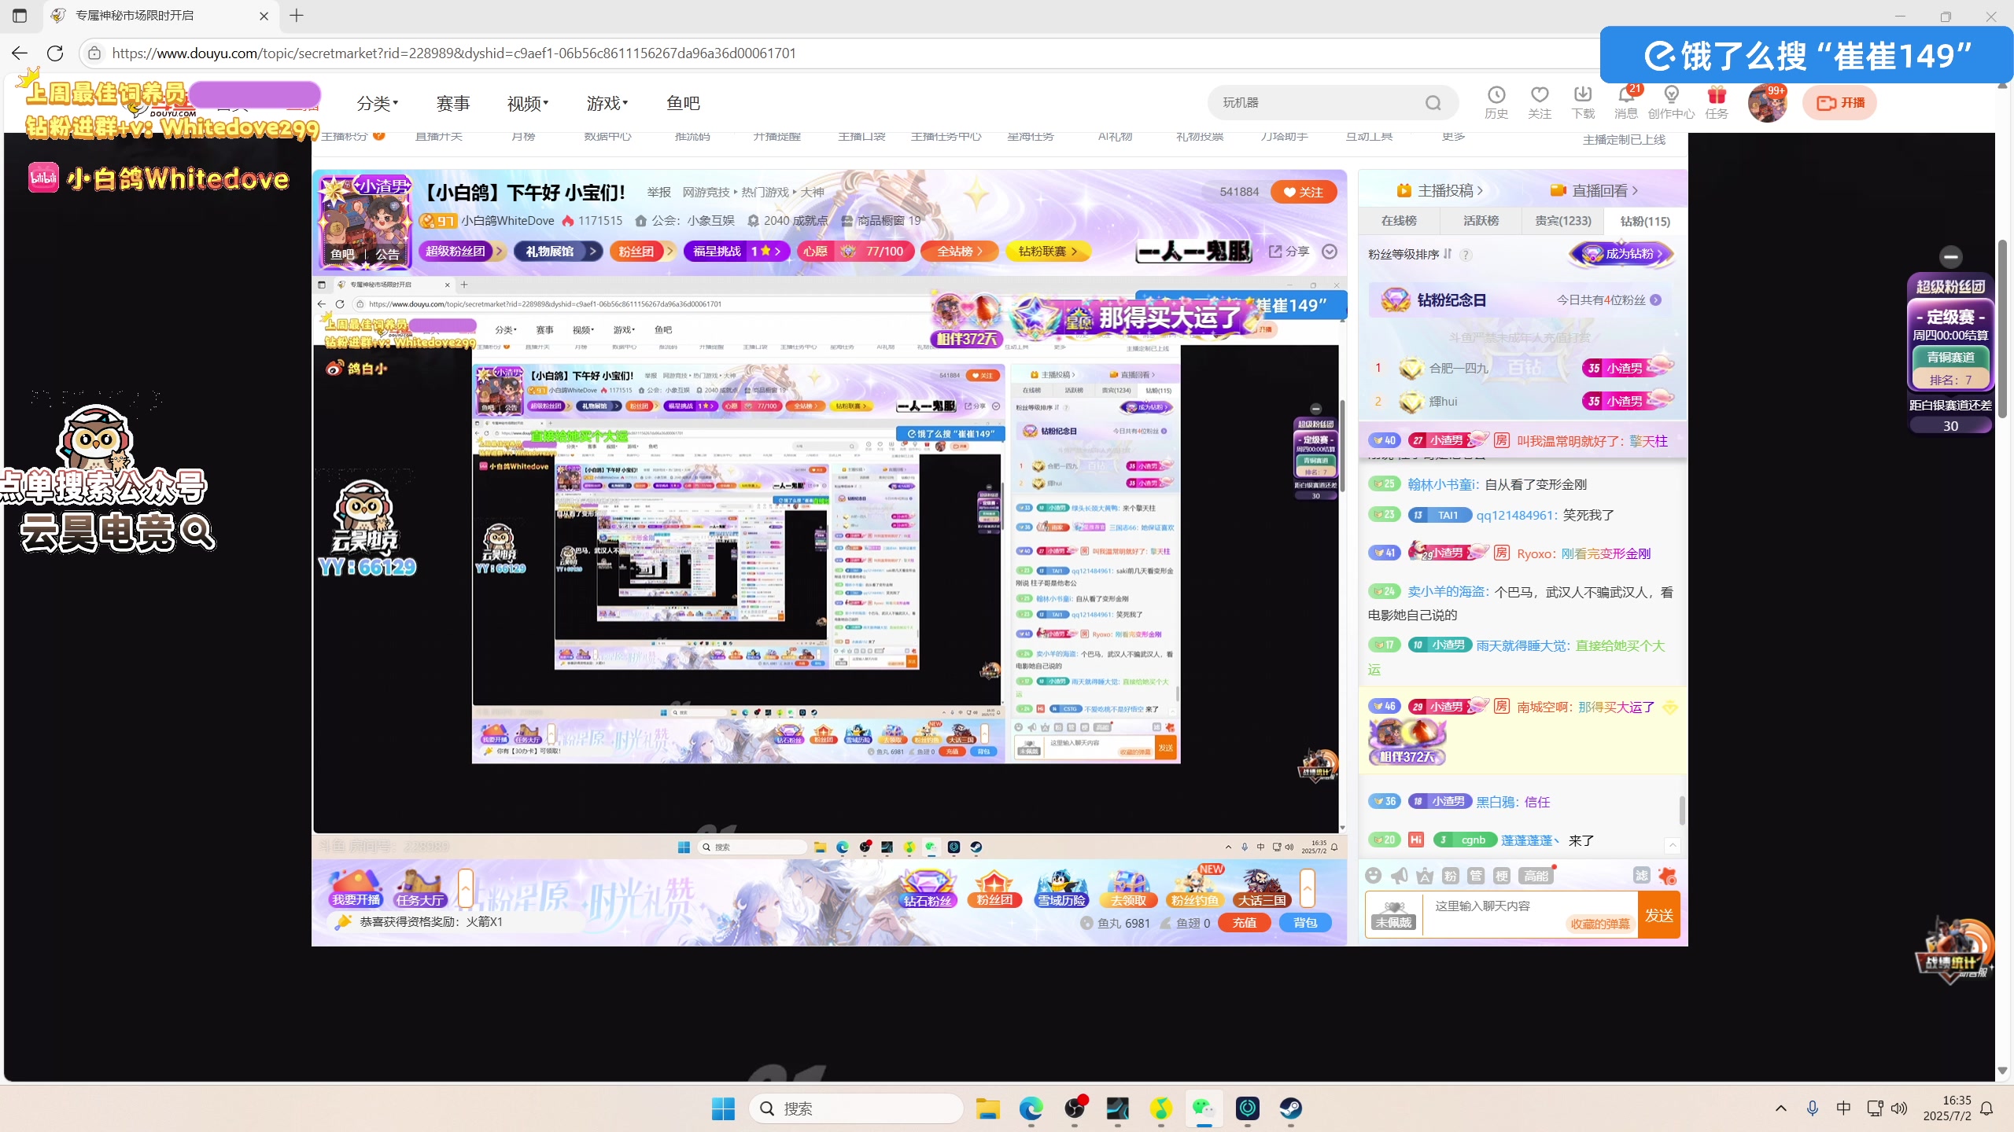Toggle 粉丝等级排序 sort order
Image resolution: width=2014 pixels, height=1132 pixels.
point(1410,254)
